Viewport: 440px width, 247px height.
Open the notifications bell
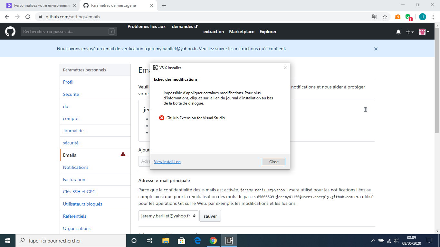point(398,32)
